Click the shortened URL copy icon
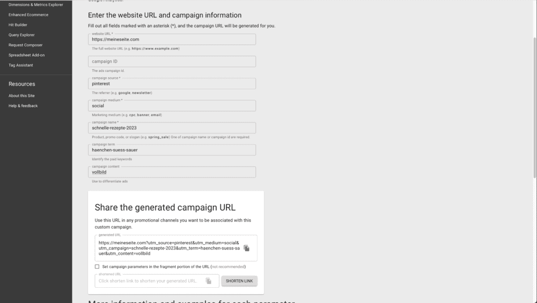Screen dimensions: 537x303 point(209,281)
